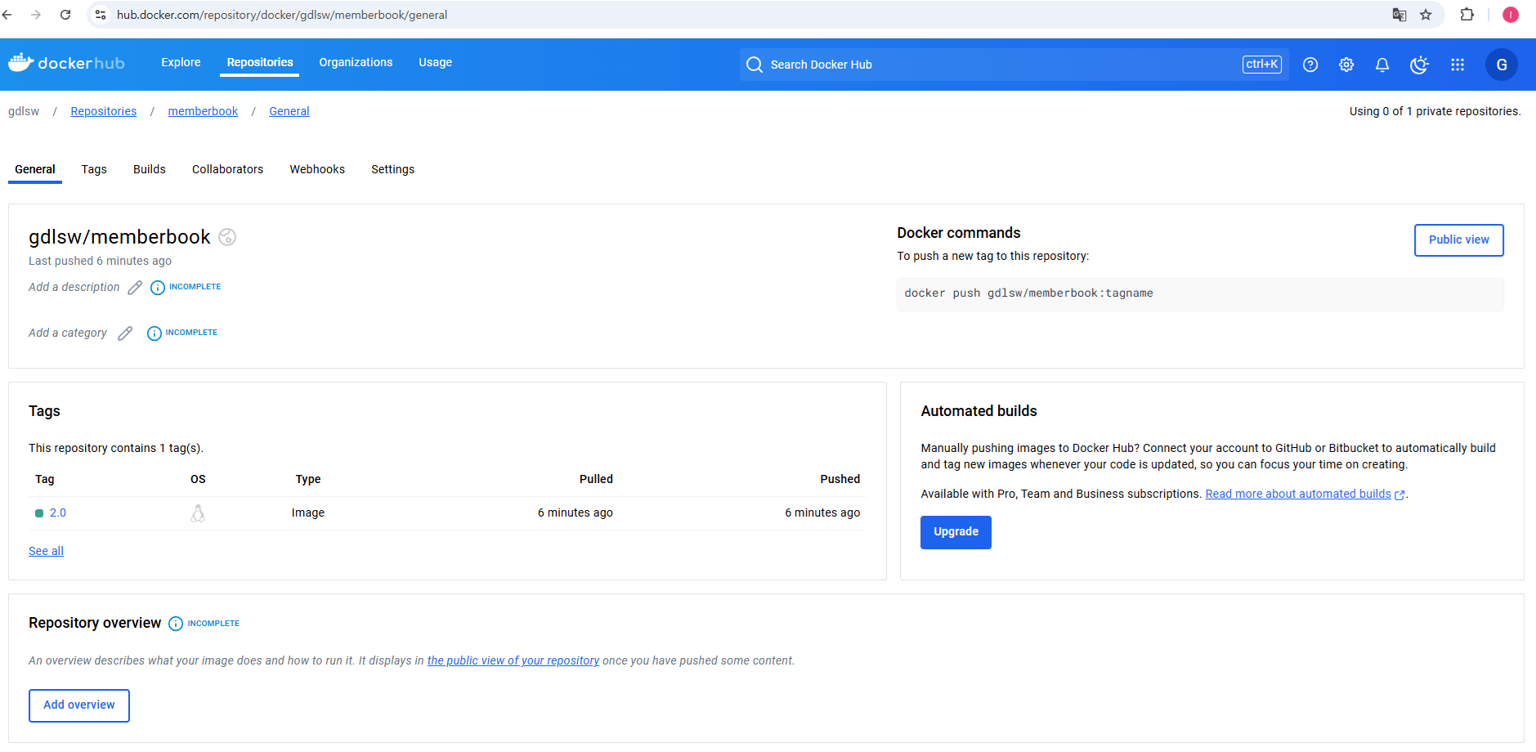Open the public view of your repository link
The image size is (1536, 752).
513,660
